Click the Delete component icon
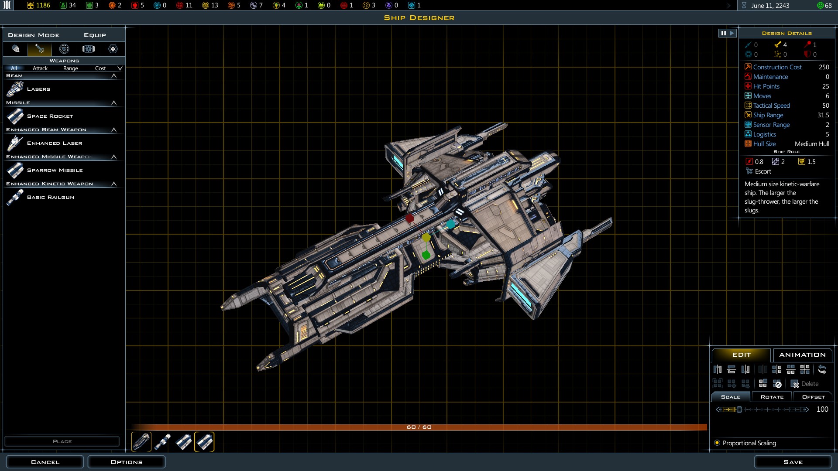This screenshot has height=471, width=838. [x=795, y=384]
